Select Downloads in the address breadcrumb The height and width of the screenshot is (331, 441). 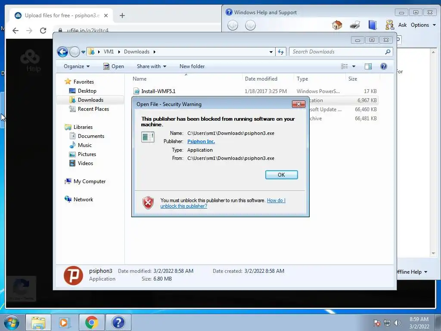(x=137, y=52)
